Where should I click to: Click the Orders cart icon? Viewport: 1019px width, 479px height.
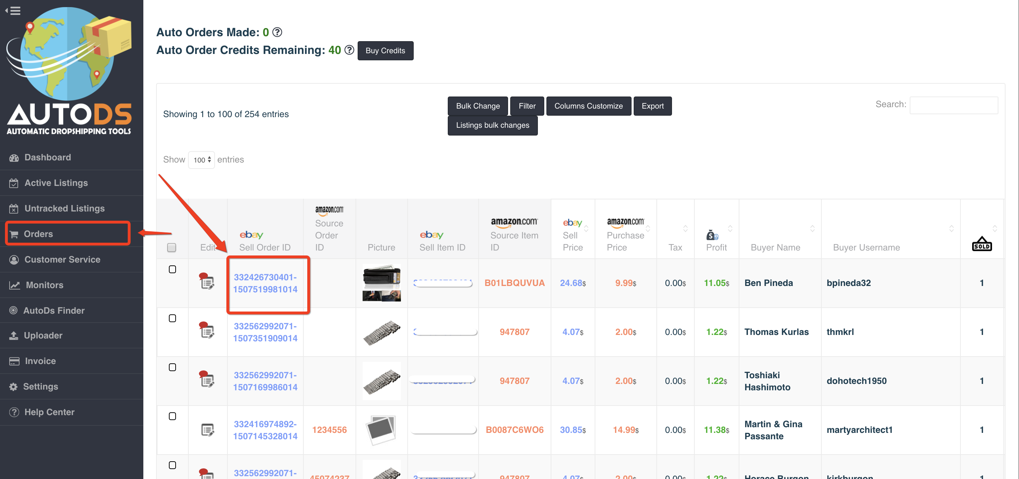pos(14,234)
